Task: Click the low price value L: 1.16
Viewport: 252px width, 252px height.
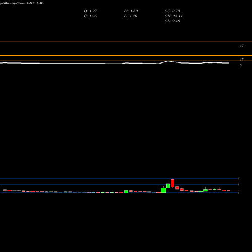Action: (x=131, y=16)
